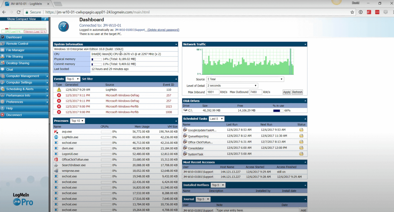Click the Disconnect red X icon
The height and width of the screenshot is (212, 394).
[x=3, y=115]
